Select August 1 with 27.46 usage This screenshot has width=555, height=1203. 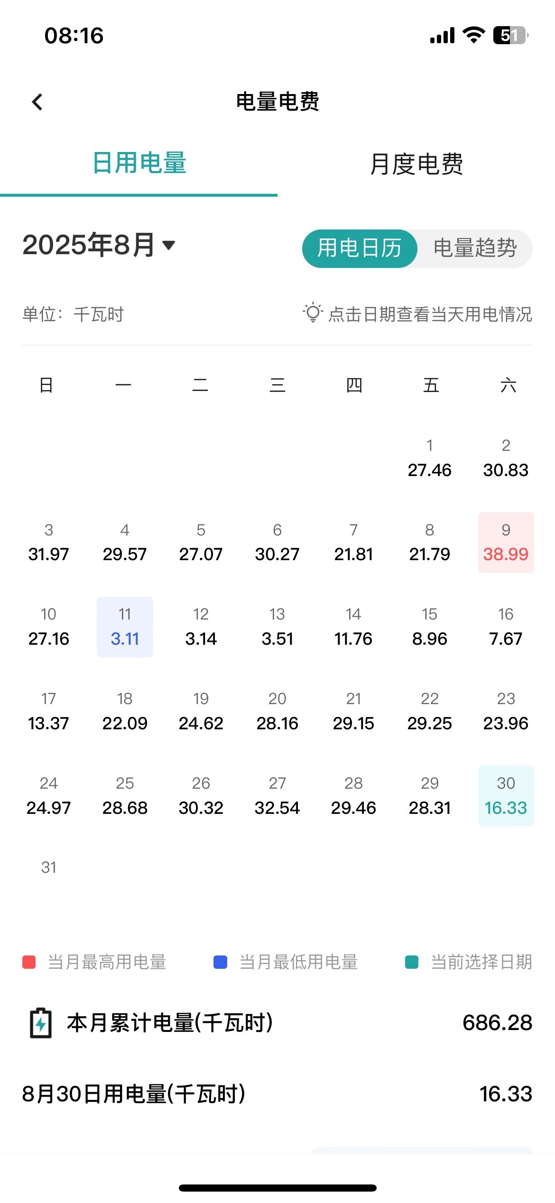coord(429,458)
